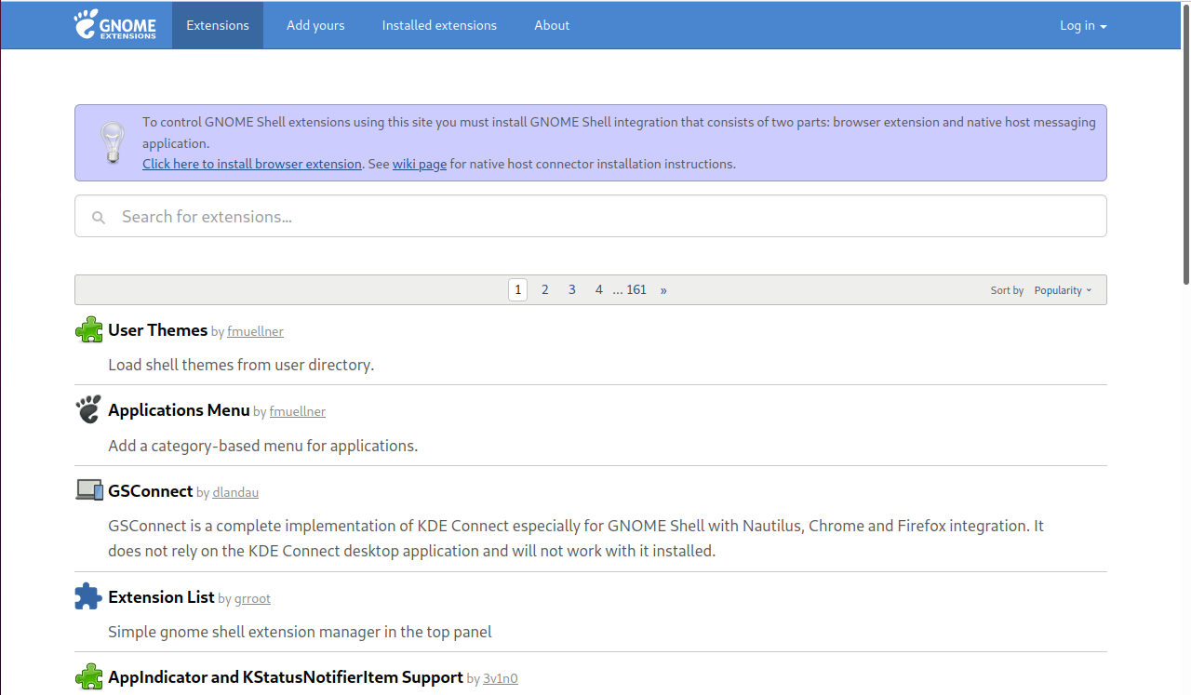
Task: Expand the Popularity sort dropdown
Action: tap(1063, 290)
